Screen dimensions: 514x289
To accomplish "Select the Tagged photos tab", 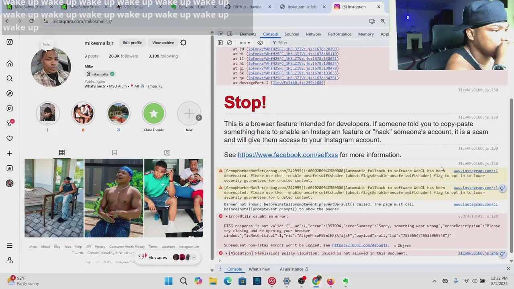I will [167, 153].
